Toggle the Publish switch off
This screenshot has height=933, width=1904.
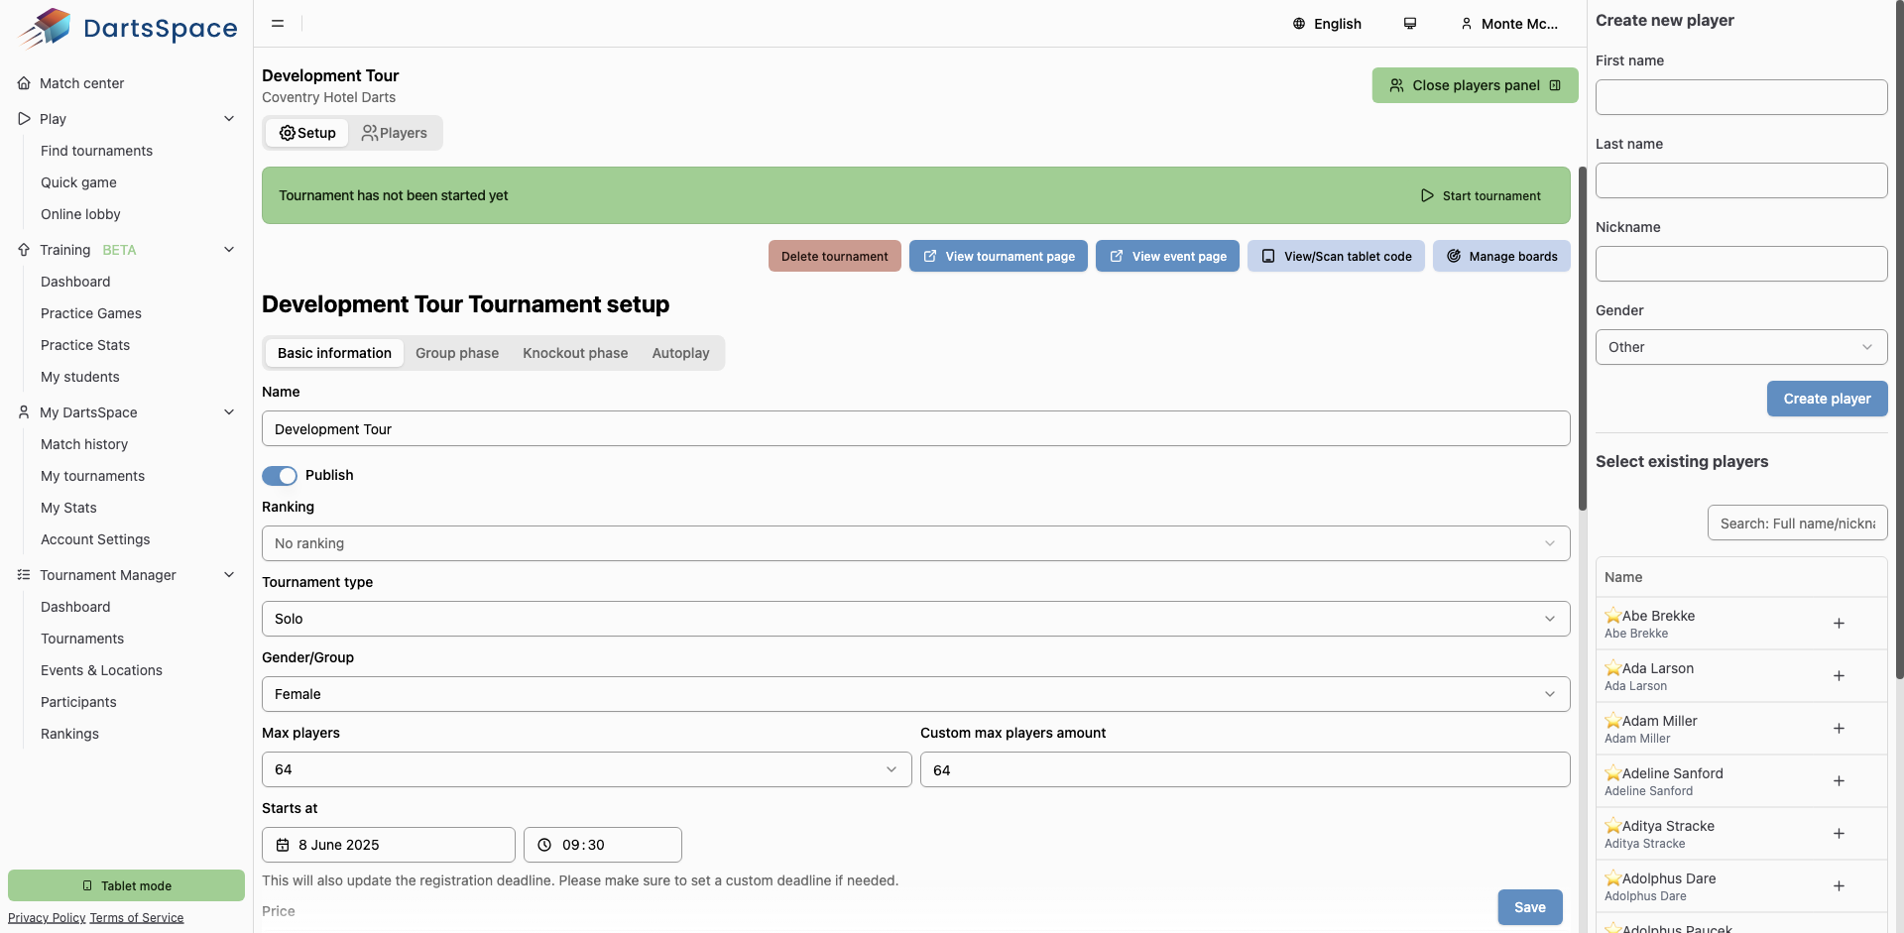pos(280,476)
